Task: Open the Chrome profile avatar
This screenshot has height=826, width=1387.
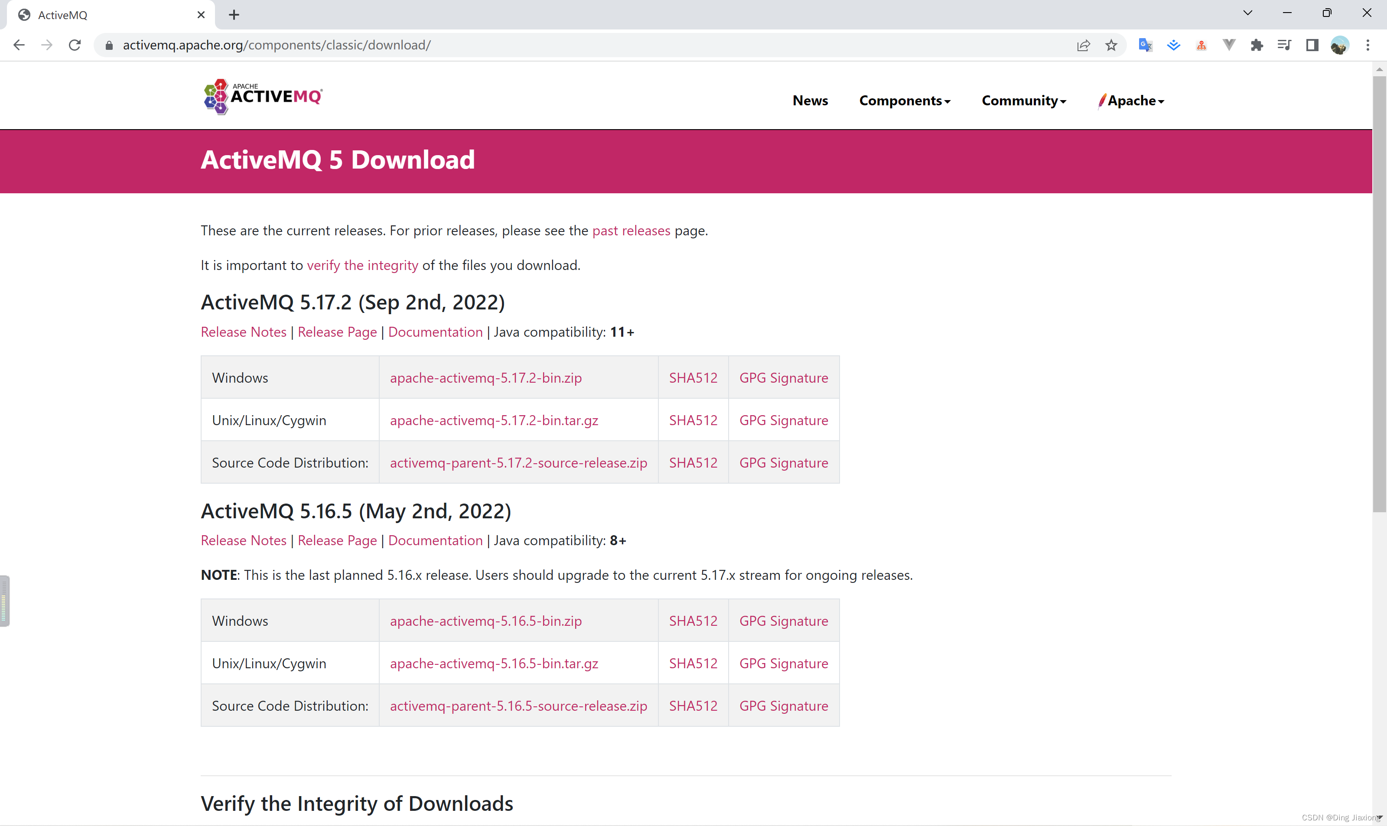Action: [1340, 45]
